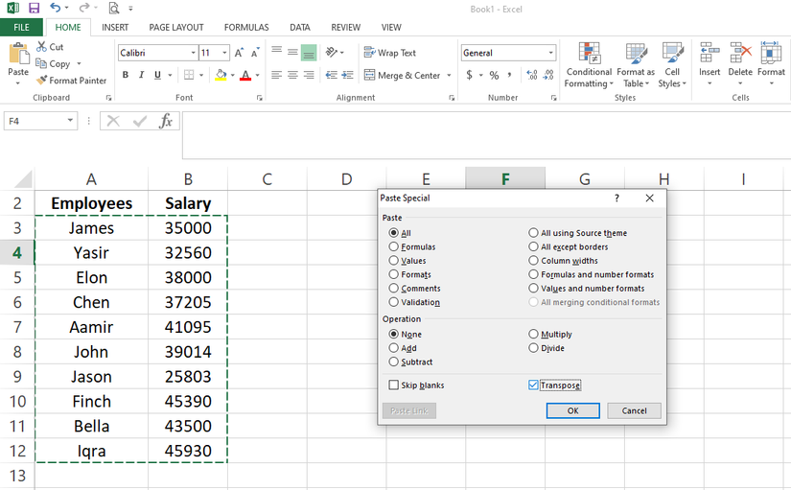Viewport: 791px width, 490px height.
Task: Select the Values radio button
Action: tap(394, 261)
